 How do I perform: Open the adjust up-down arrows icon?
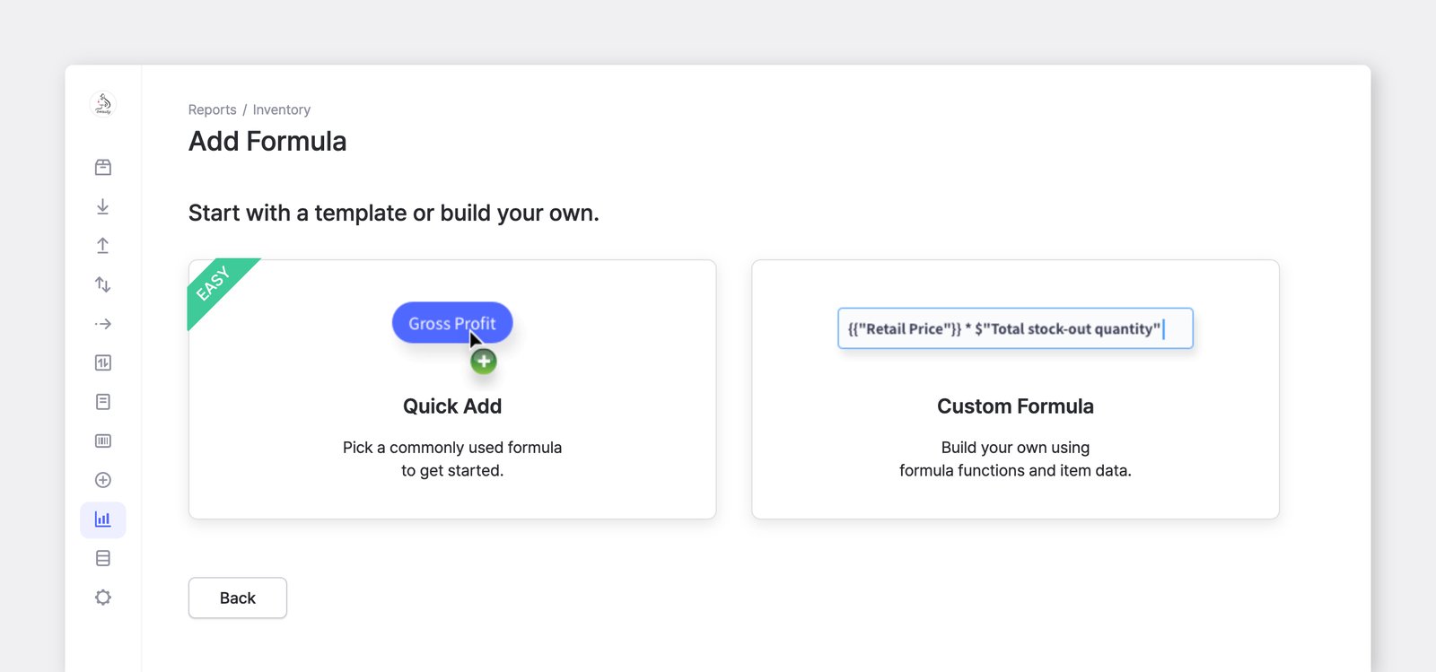pyautogui.click(x=103, y=284)
